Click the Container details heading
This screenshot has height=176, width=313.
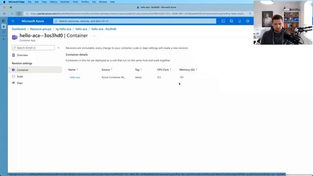coord(77,54)
